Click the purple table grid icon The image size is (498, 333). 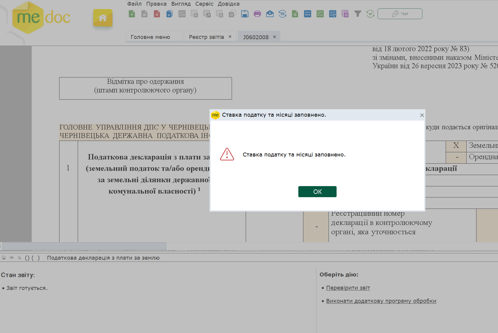coord(345,14)
